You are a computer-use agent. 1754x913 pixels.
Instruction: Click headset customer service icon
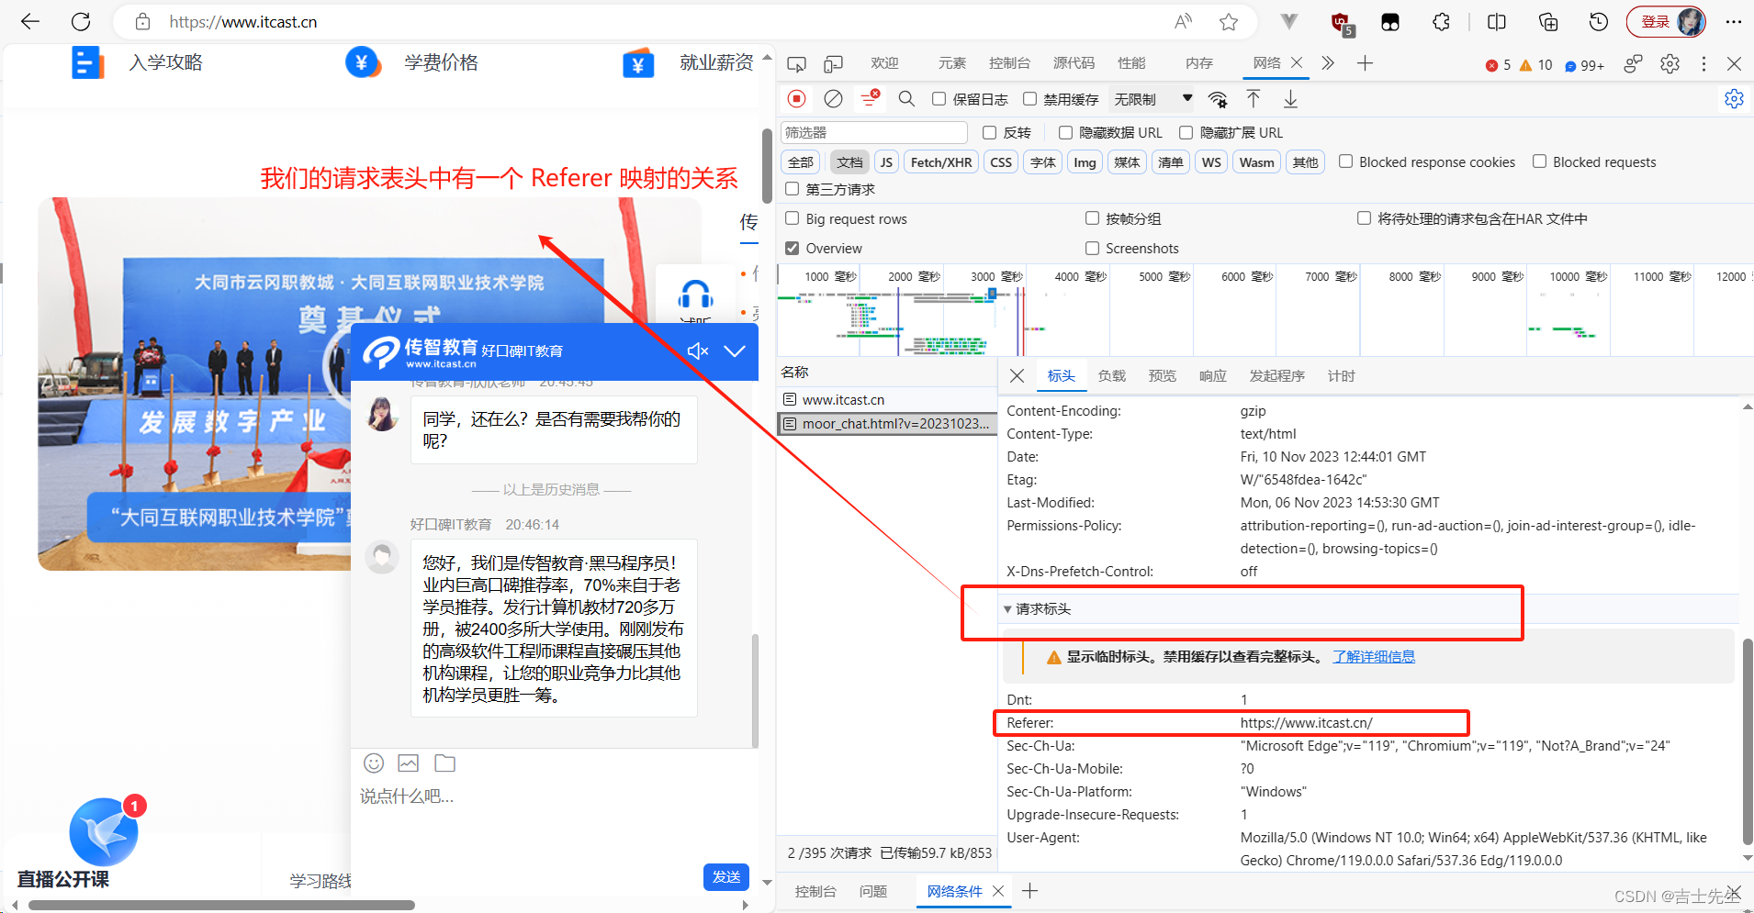(x=695, y=295)
